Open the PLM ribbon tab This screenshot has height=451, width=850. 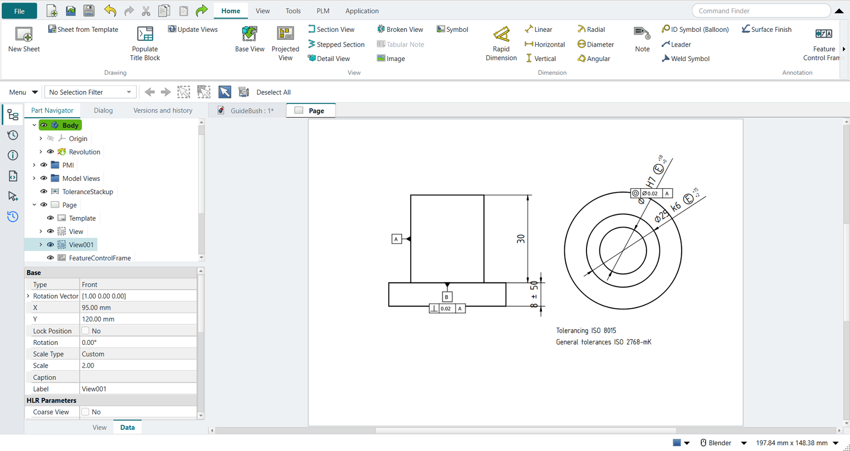point(323,11)
